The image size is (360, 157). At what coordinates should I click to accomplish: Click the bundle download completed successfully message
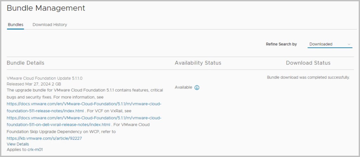pos(308,77)
